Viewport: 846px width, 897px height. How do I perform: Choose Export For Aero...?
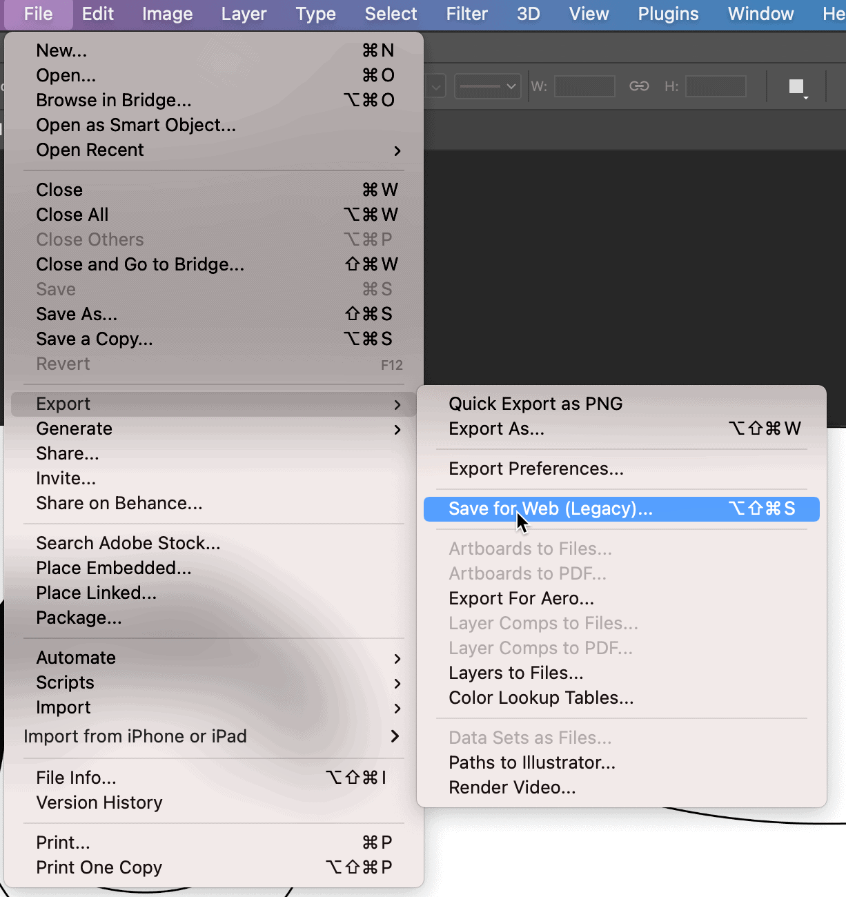(622, 598)
